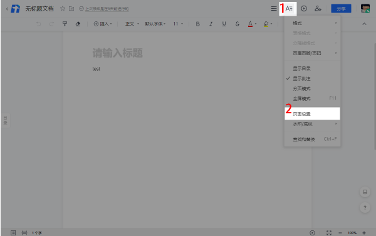The image size is (376, 236).
Task: Undo the last action
Action: pos(38,24)
